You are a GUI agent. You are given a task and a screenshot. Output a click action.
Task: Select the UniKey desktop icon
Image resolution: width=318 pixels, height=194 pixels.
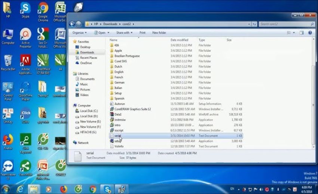(x=8, y=116)
